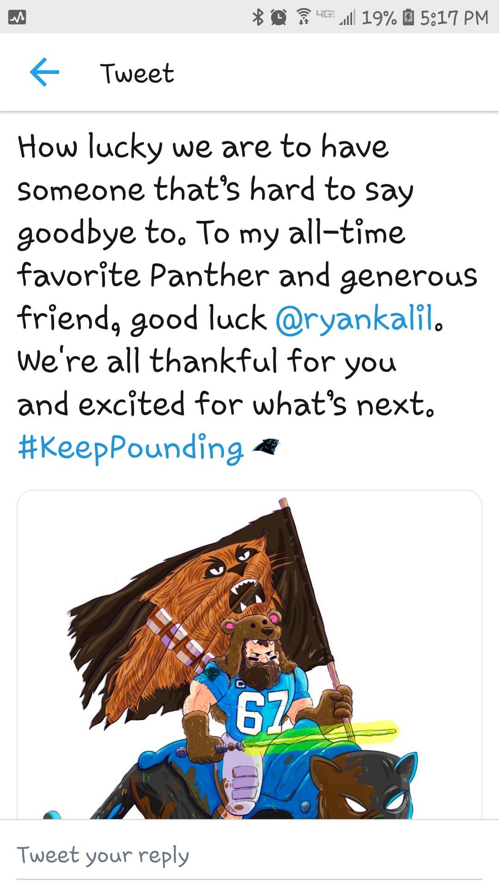The image size is (499, 887).
Task: Tap the blue back arrow
Action: (x=44, y=72)
